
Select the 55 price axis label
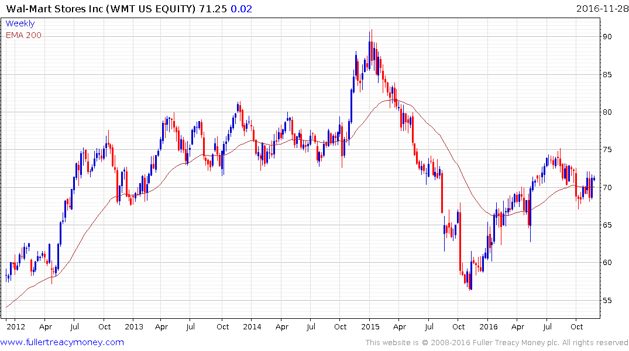coord(607,301)
